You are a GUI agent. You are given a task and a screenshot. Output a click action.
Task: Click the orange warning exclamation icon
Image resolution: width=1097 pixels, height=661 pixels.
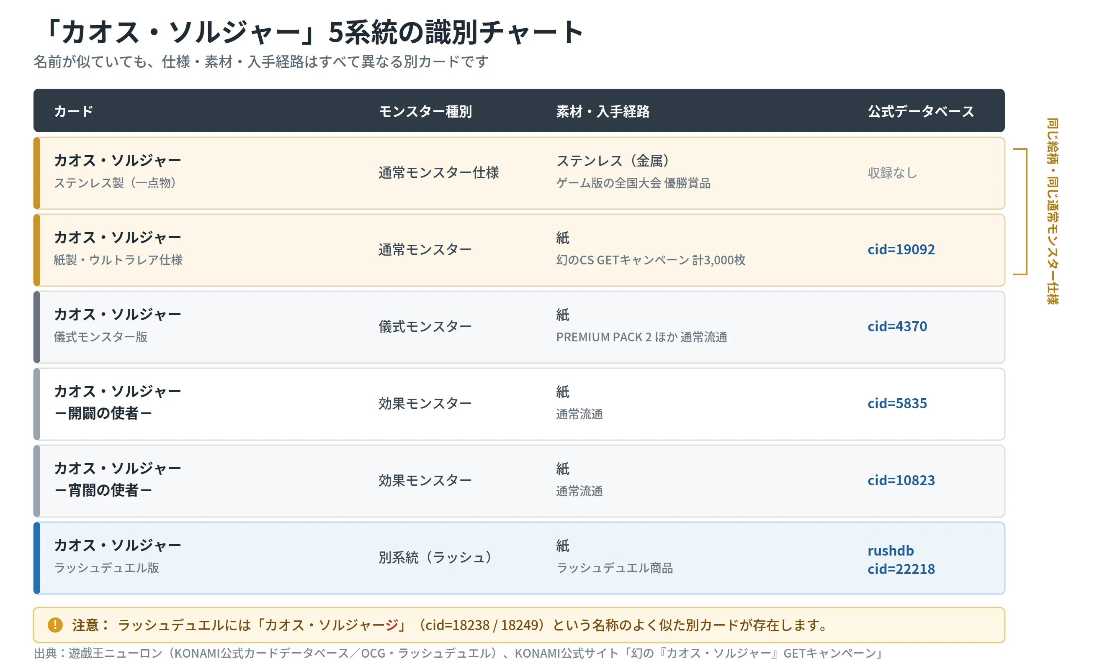click(x=55, y=625)
